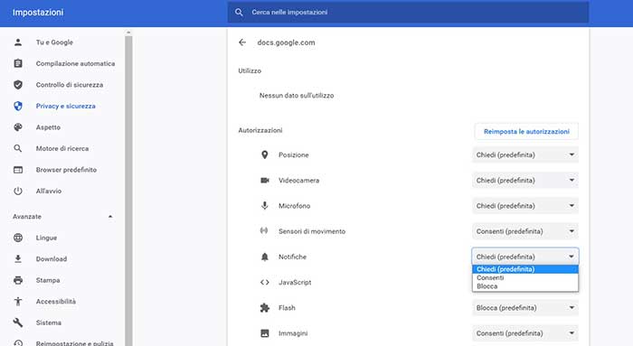Select Blocca in the Notifiche list
633x346 pixels.
click(x=524, y=286)
